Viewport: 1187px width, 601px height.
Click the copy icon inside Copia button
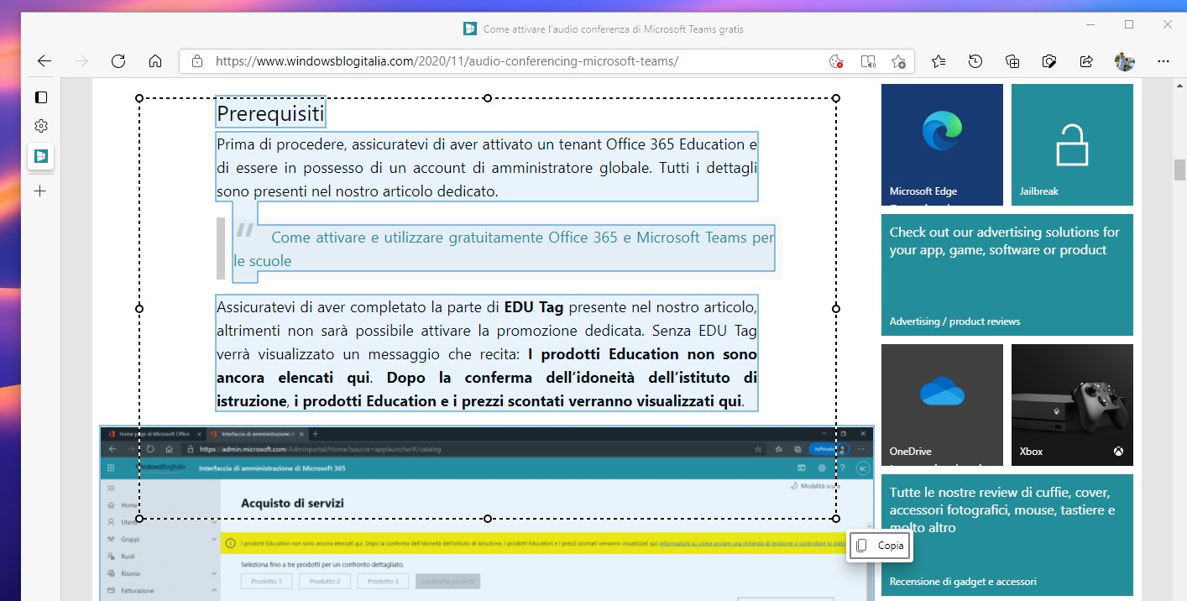click(861, 546)
